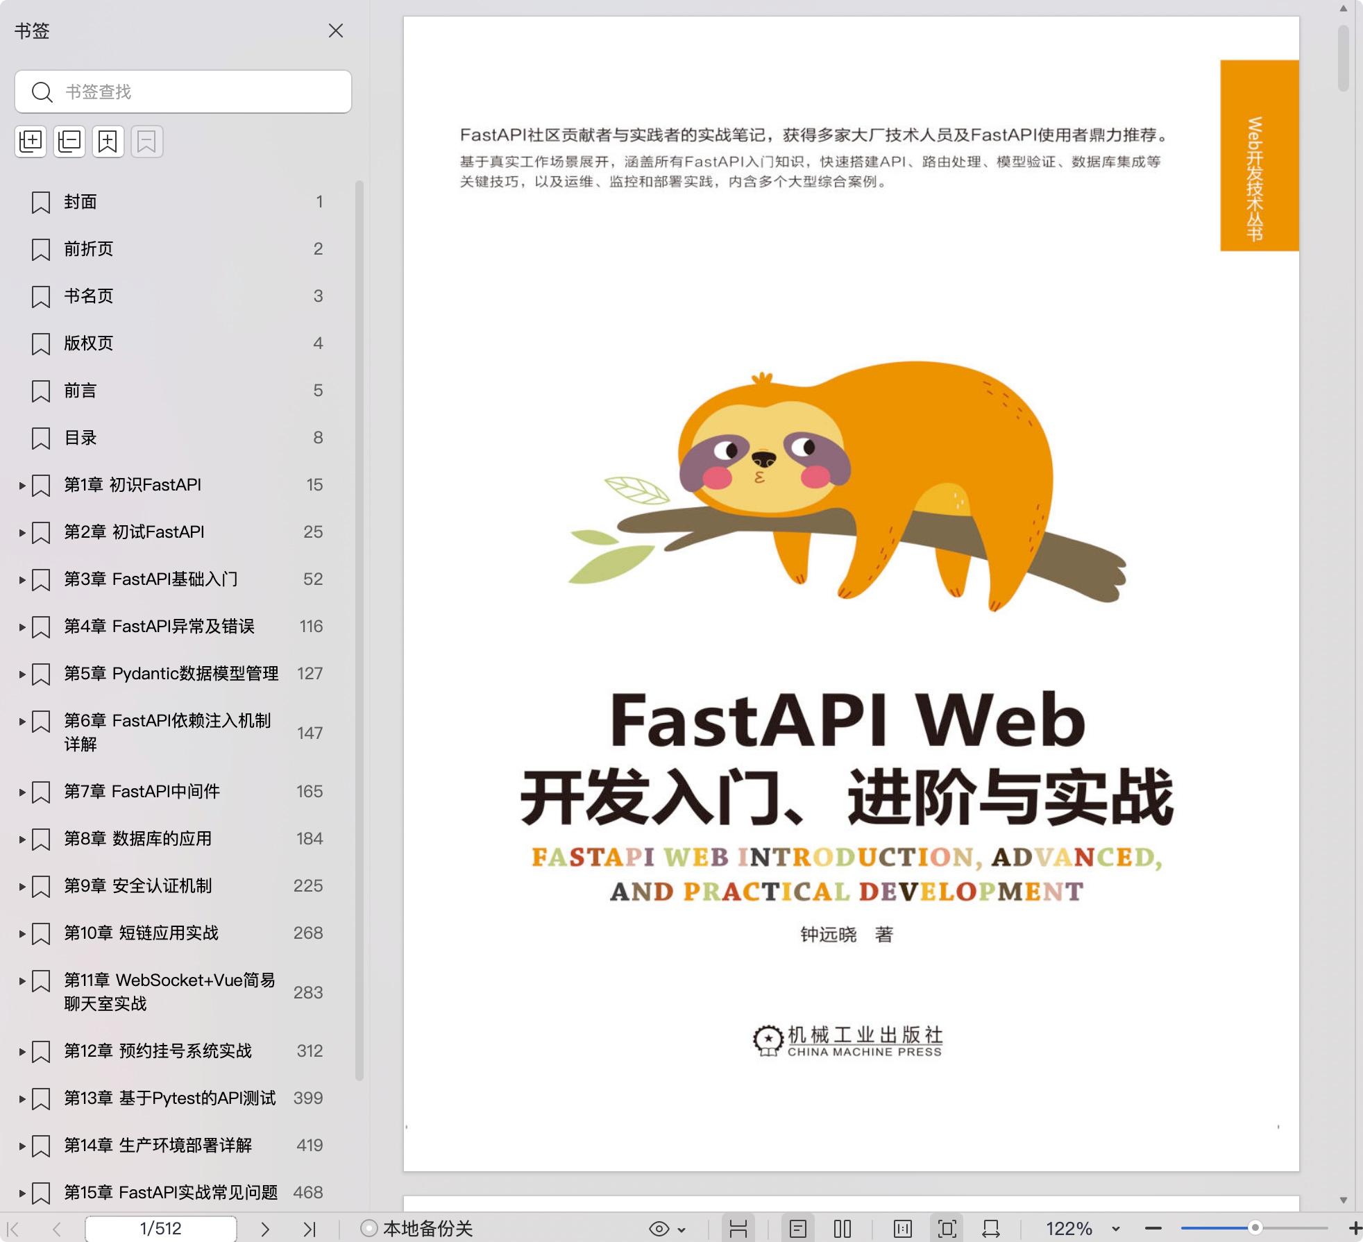Click the sloth illustration on cover
The width and height of the screenshot is (1363, 1242).
(847, 486)
